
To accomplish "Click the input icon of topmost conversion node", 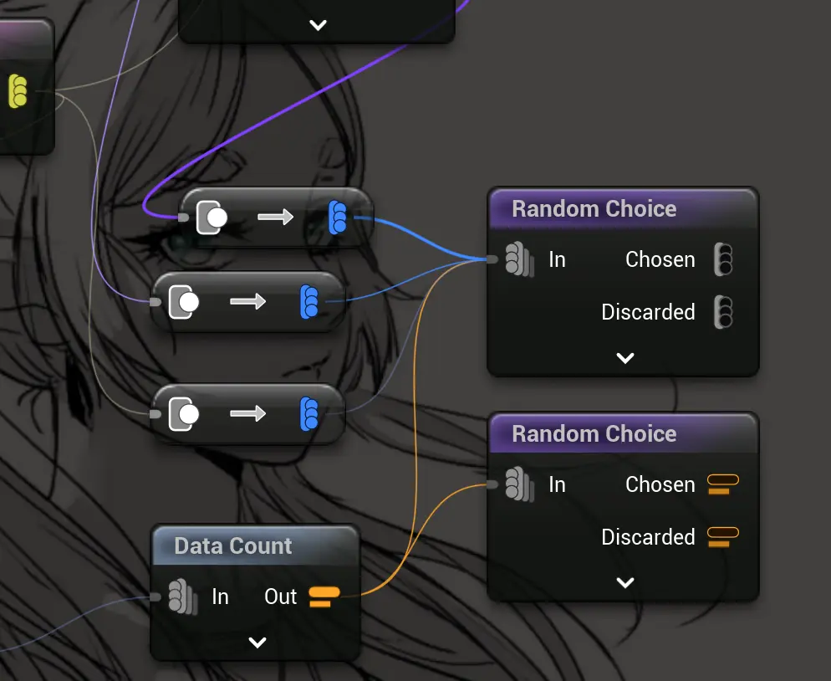I will (212, 218).
